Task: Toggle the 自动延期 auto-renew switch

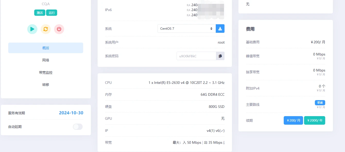Action: click(78, 127)
